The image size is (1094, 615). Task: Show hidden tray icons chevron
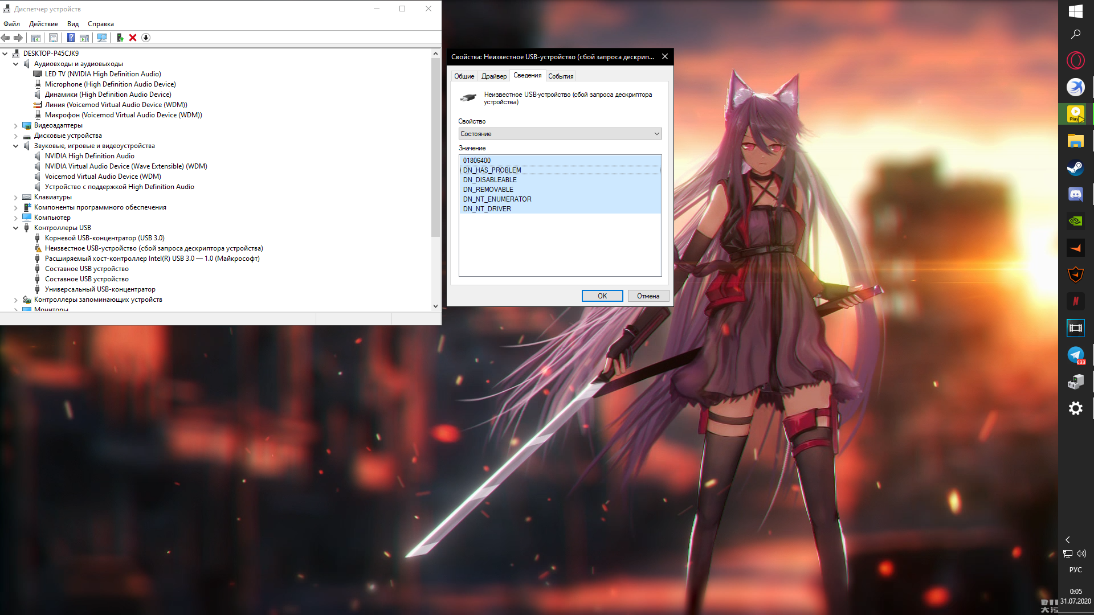(1068, 540)
